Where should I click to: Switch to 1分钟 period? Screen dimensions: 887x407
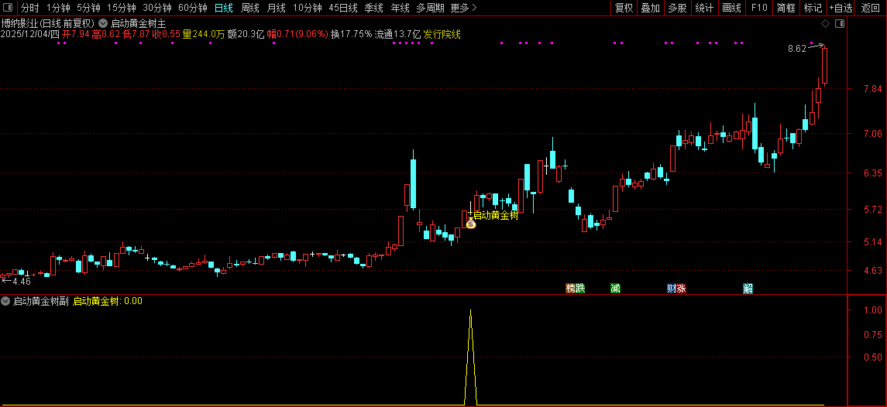coord(58,8)
